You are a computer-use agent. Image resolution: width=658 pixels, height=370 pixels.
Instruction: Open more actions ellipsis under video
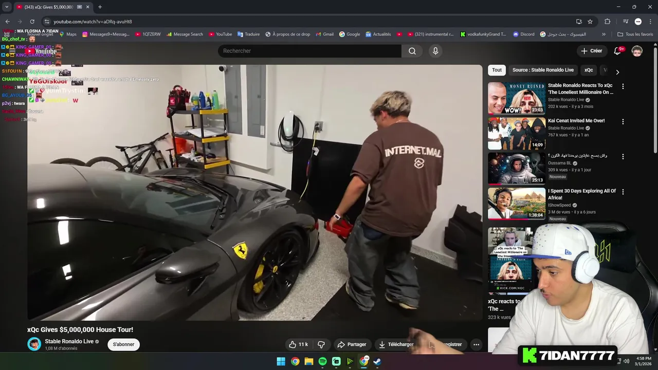(x=476, y=344)
